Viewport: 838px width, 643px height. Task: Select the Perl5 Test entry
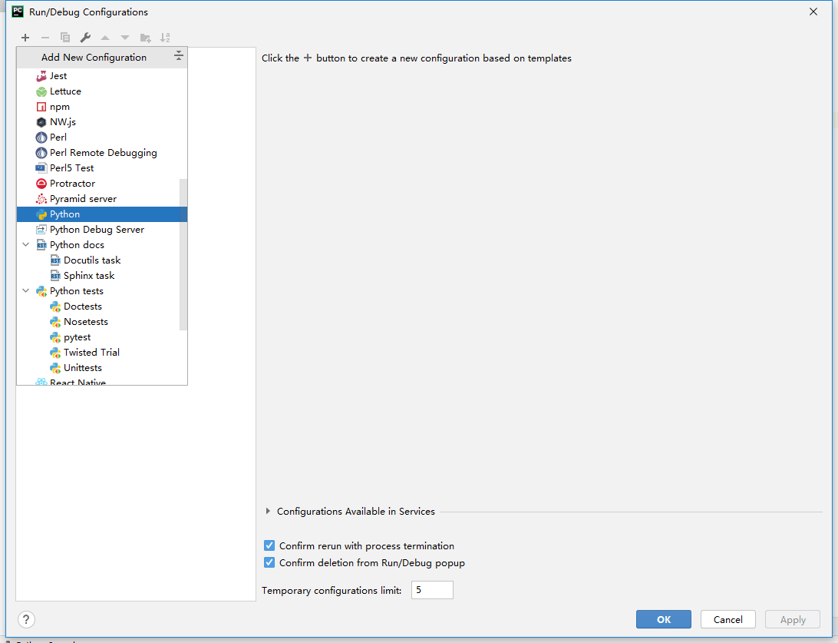coord(102,168)
